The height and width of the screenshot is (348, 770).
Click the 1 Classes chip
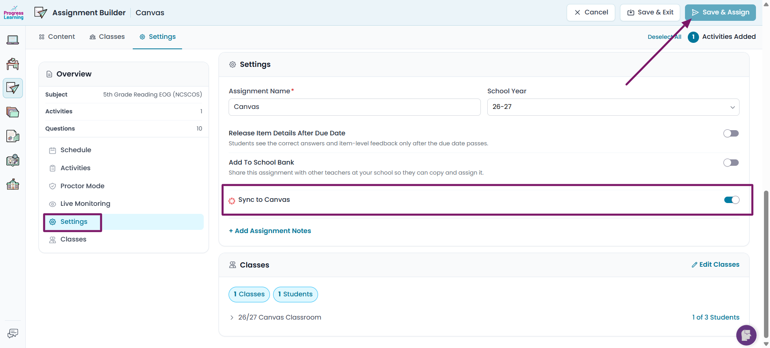249,294
